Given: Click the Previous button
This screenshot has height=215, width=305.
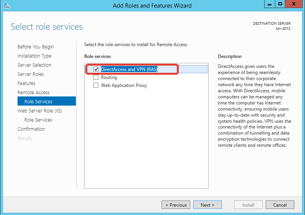Looking at the screenshot, I should point(176,205).
